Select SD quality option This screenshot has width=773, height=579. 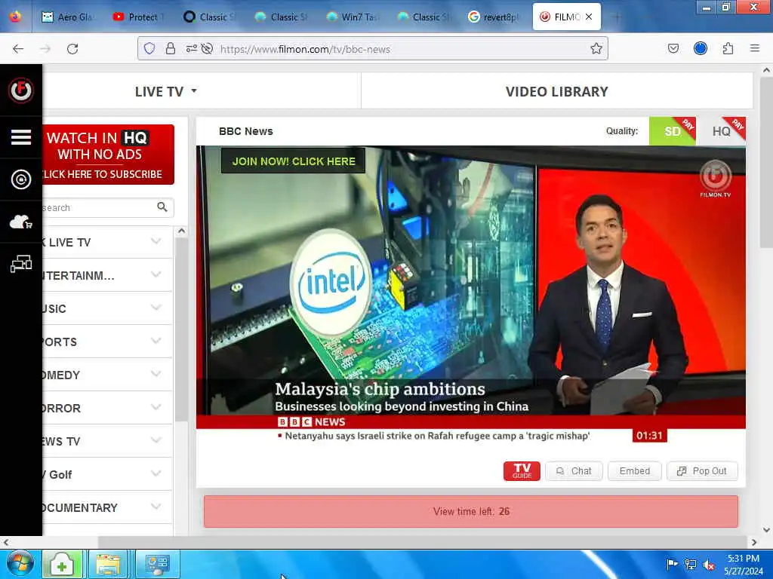[673, 131]
